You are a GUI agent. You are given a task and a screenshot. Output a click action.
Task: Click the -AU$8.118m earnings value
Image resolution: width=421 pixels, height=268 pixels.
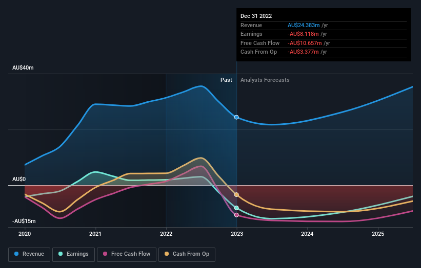pos(303,34)
